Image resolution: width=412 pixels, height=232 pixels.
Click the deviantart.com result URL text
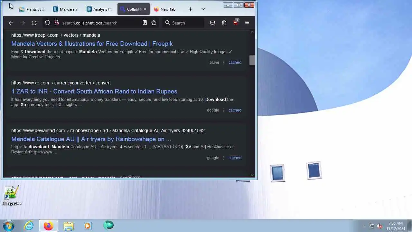pyautogui.click(x=108, y=130)
